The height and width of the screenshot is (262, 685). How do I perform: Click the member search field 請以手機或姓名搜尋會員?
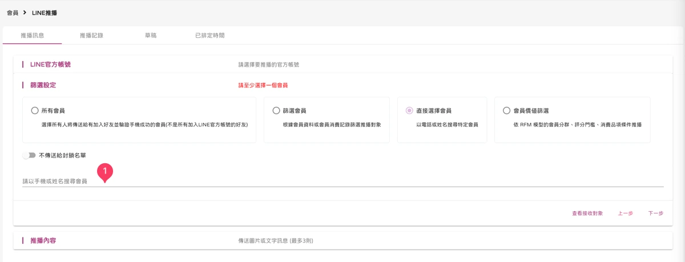342,181
